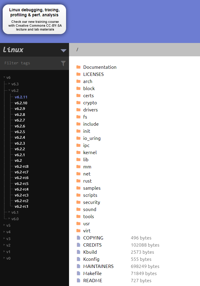Viewport: 200px width, 286px height.
Task: Click the MAINTAINERS file icon
Action: click(x=78, y=266)
